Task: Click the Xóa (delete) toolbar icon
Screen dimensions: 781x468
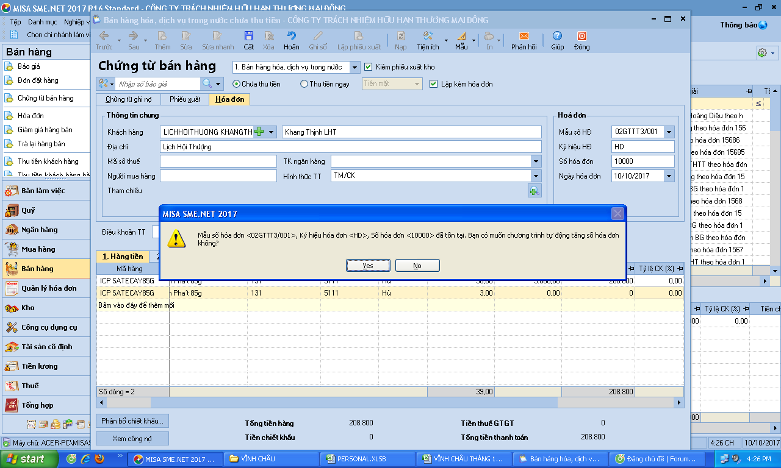Action: click(x=268, y=36)
